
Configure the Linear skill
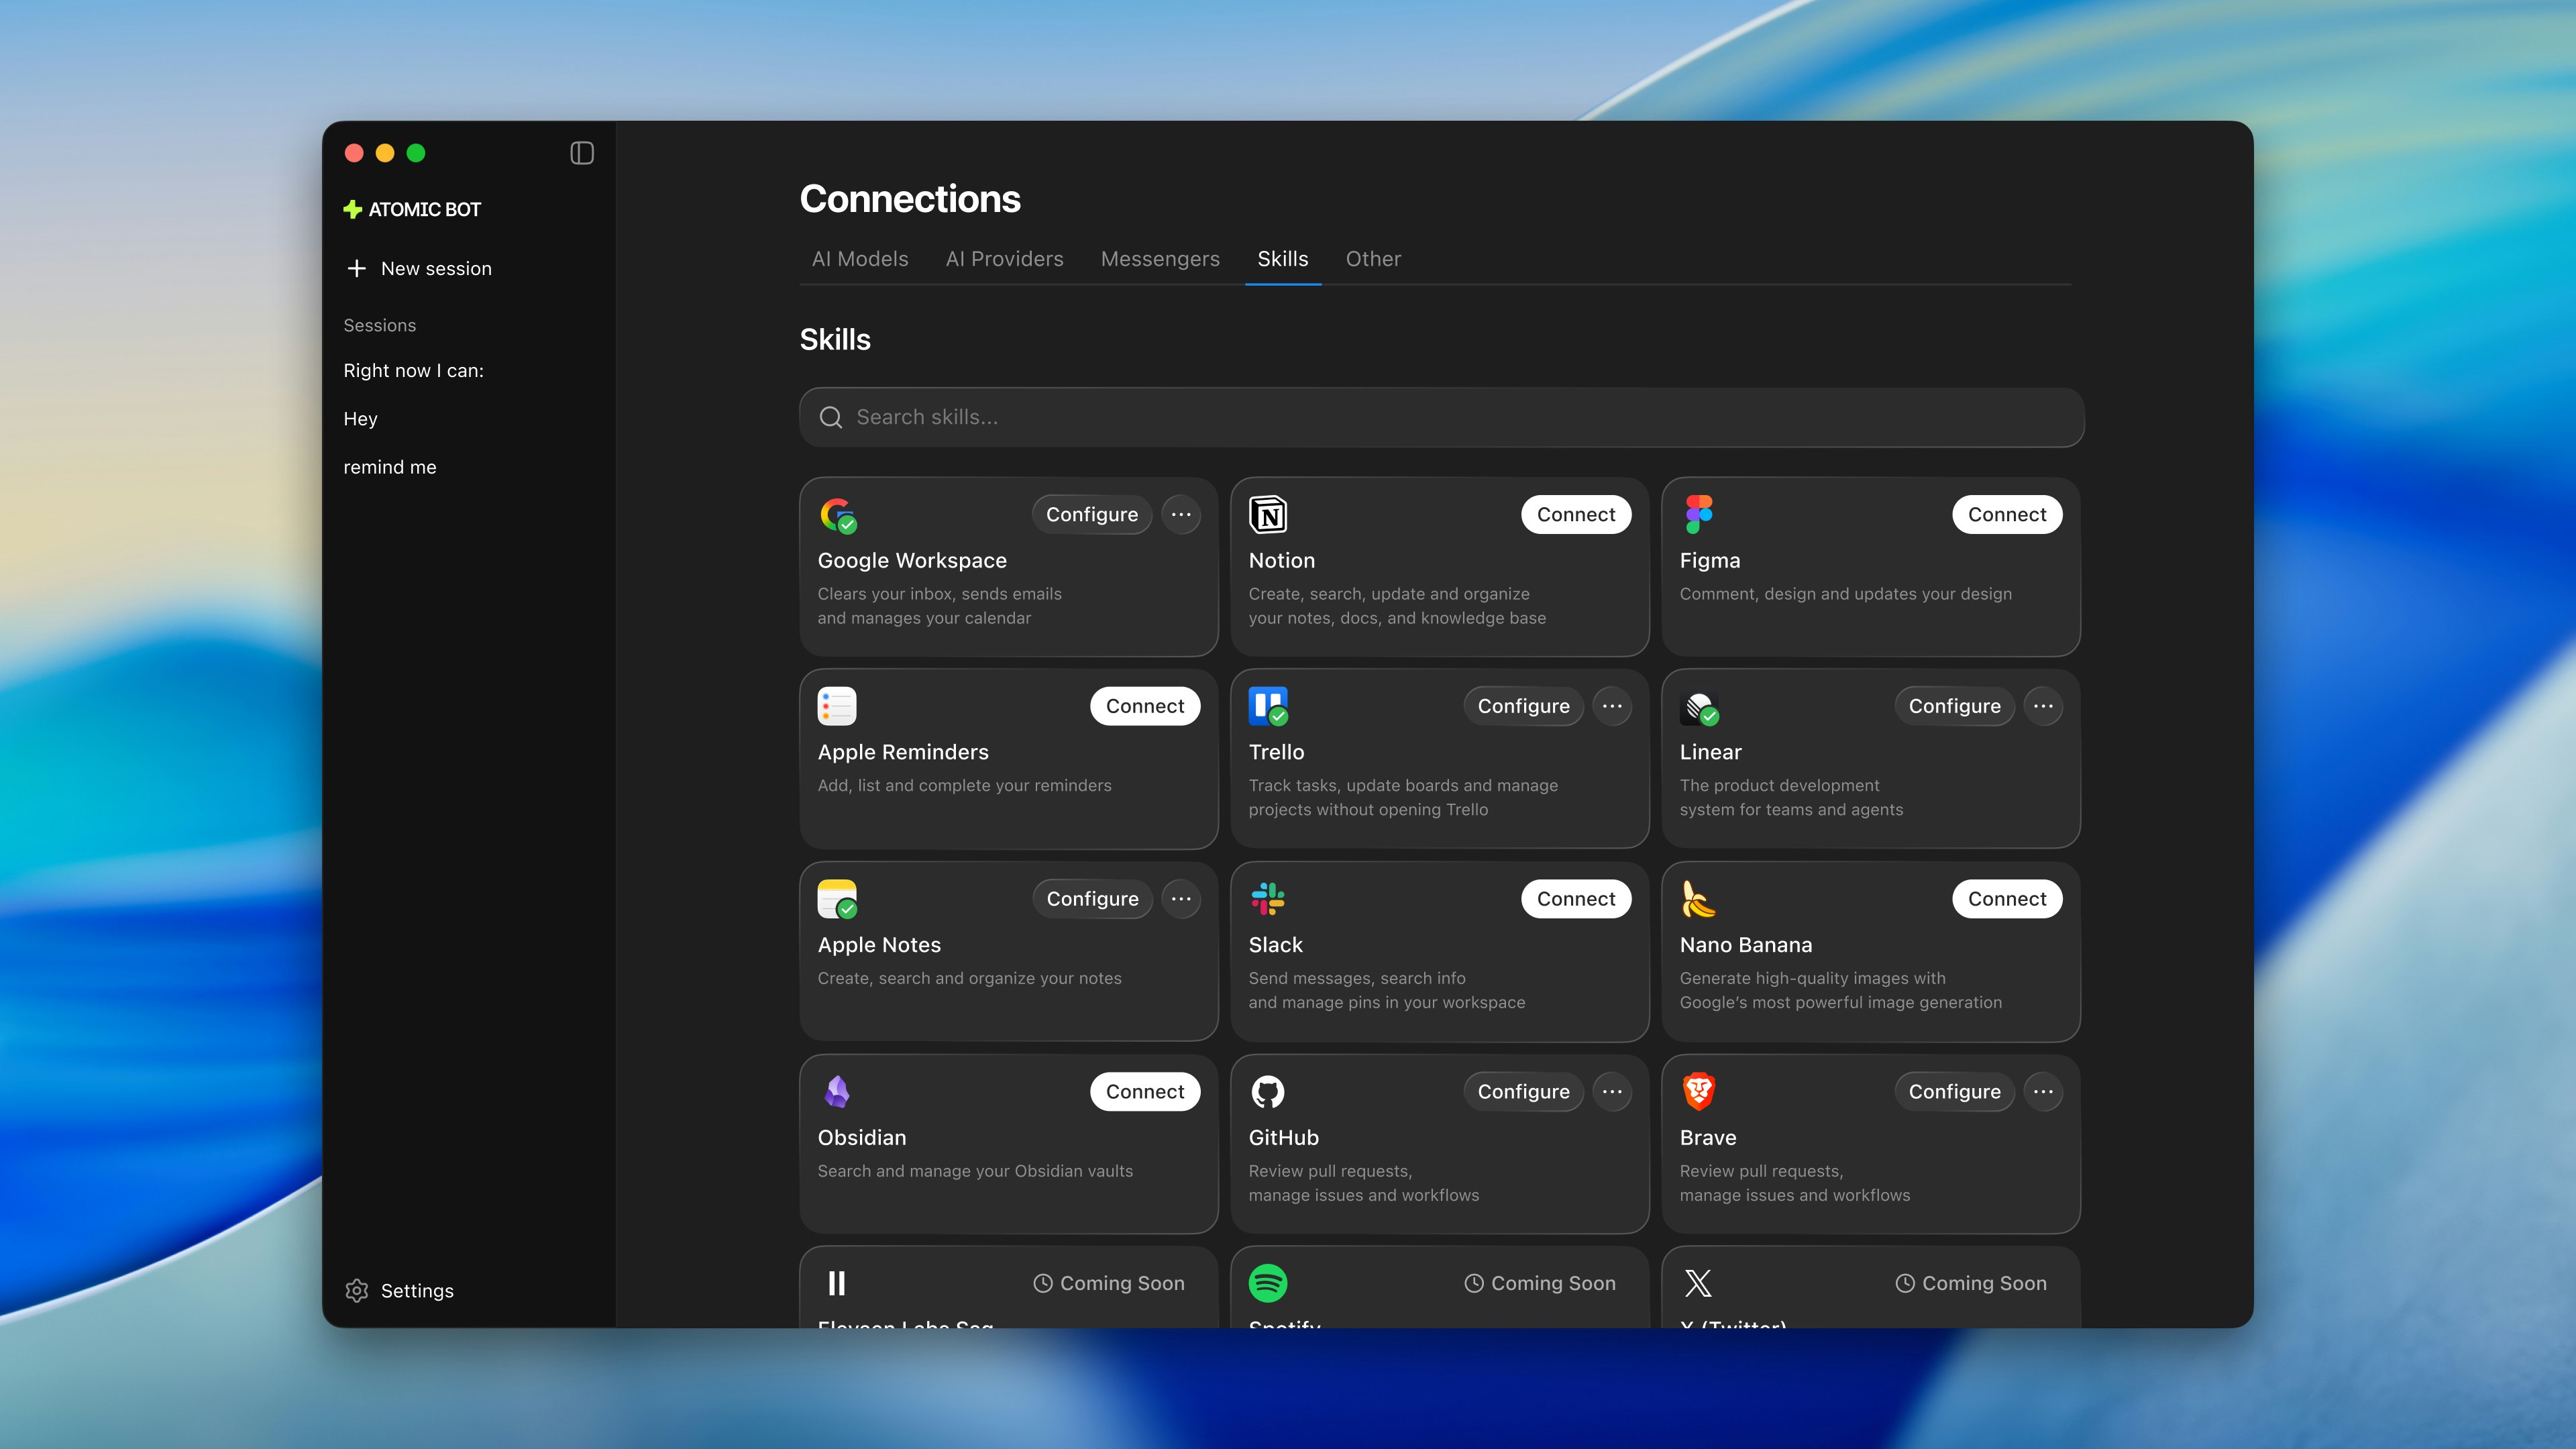coord(1954,706)
